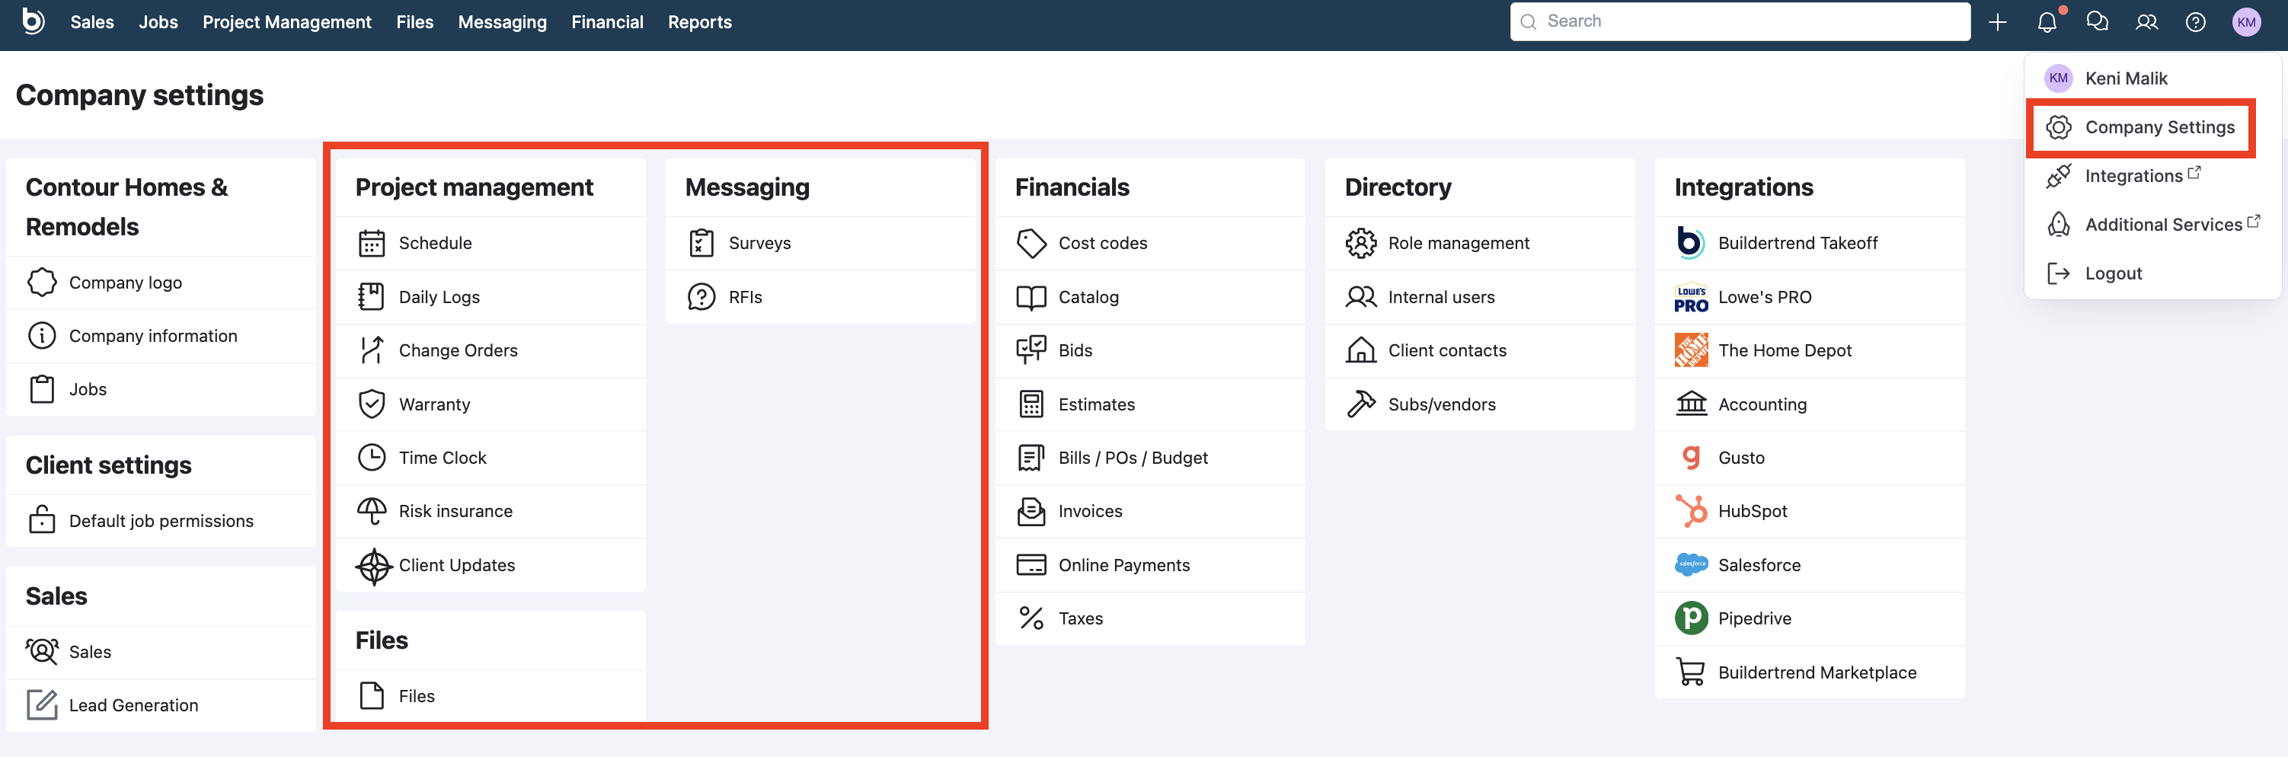
Task: Open Subs/vendors in Directory
Action: coord(1480,404)
